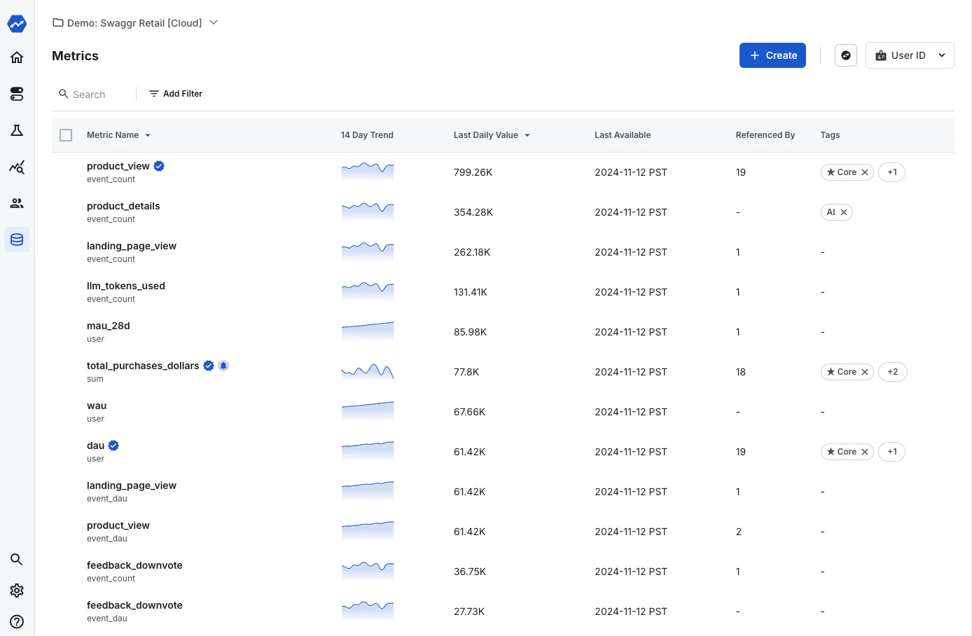Open the feature flags icon in the sidebar
Screen dimensions: 972x636
pos(16,94)
